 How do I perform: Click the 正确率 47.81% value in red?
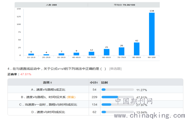pos(26,74)
